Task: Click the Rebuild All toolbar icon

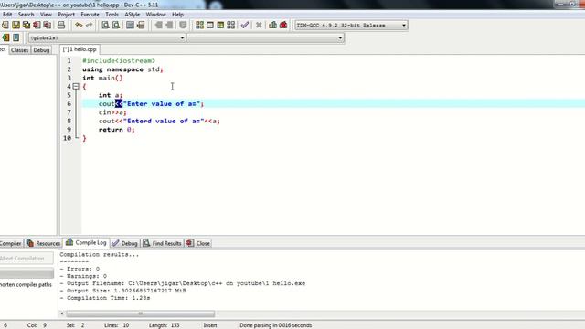Action: pyautogui.click(x=231, y=25)
